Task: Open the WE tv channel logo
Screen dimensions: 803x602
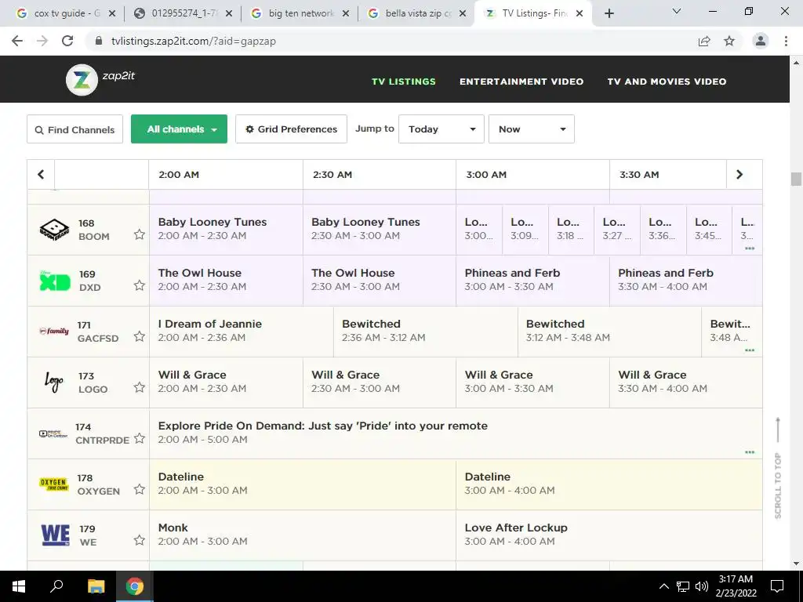Action: tap(55, 535)
